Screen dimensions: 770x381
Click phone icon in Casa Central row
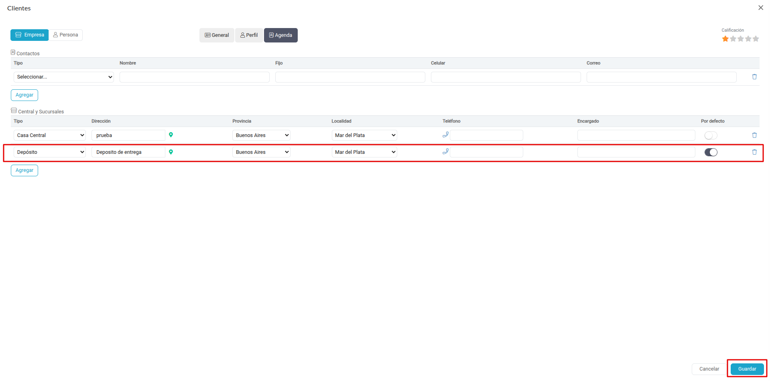coord(445,135)
